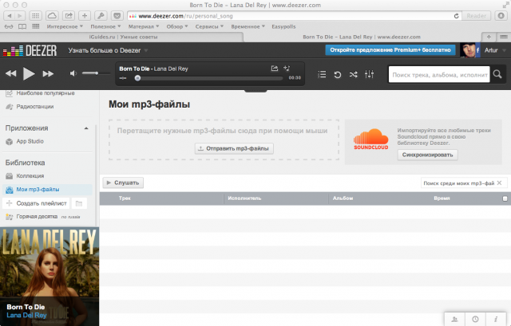Adjust the player volume slider
This screenshot has height=326, width=511.
[x=96, y=73]
